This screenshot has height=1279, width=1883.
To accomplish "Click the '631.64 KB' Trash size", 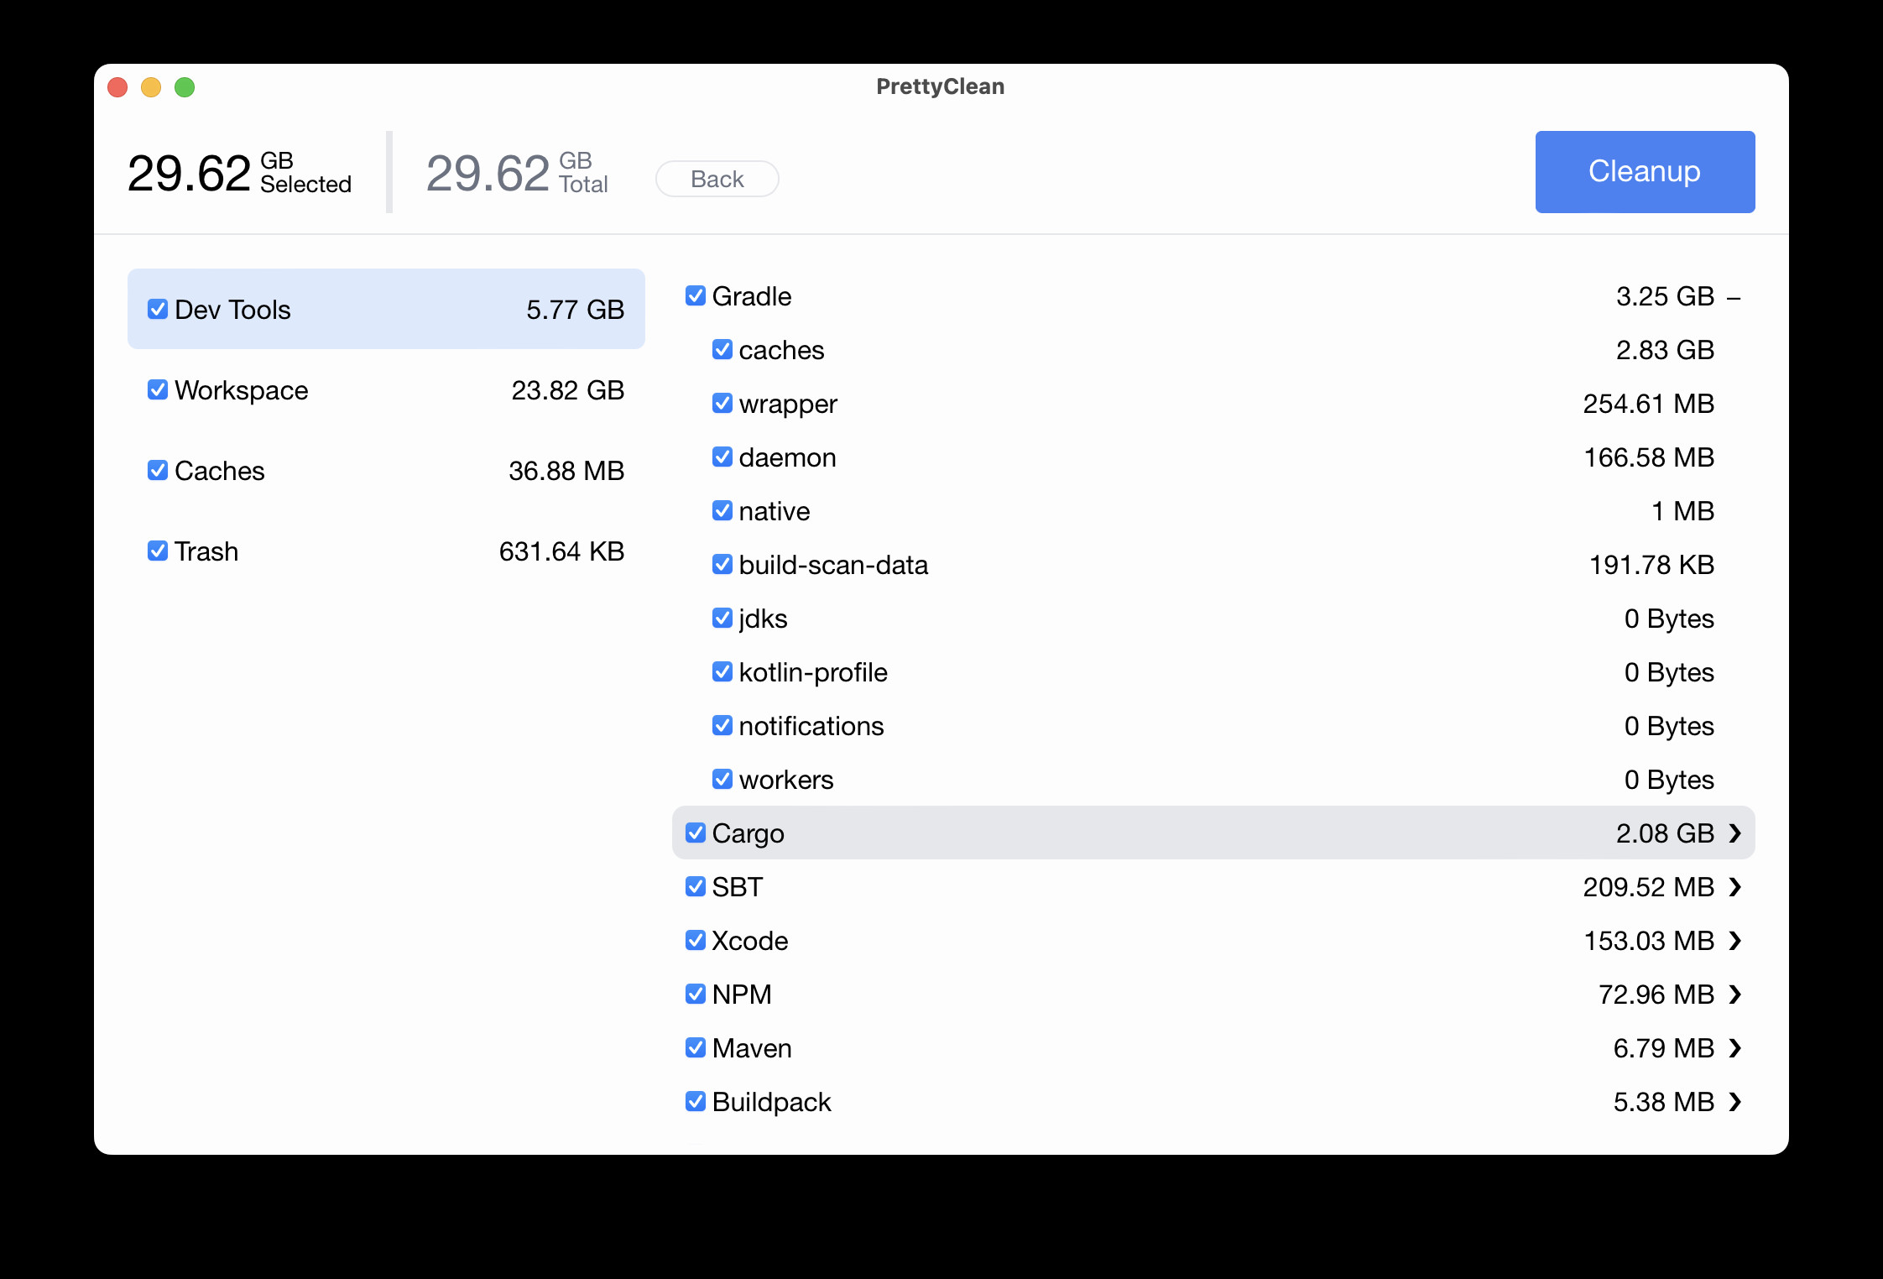I will tap(561, 551).
